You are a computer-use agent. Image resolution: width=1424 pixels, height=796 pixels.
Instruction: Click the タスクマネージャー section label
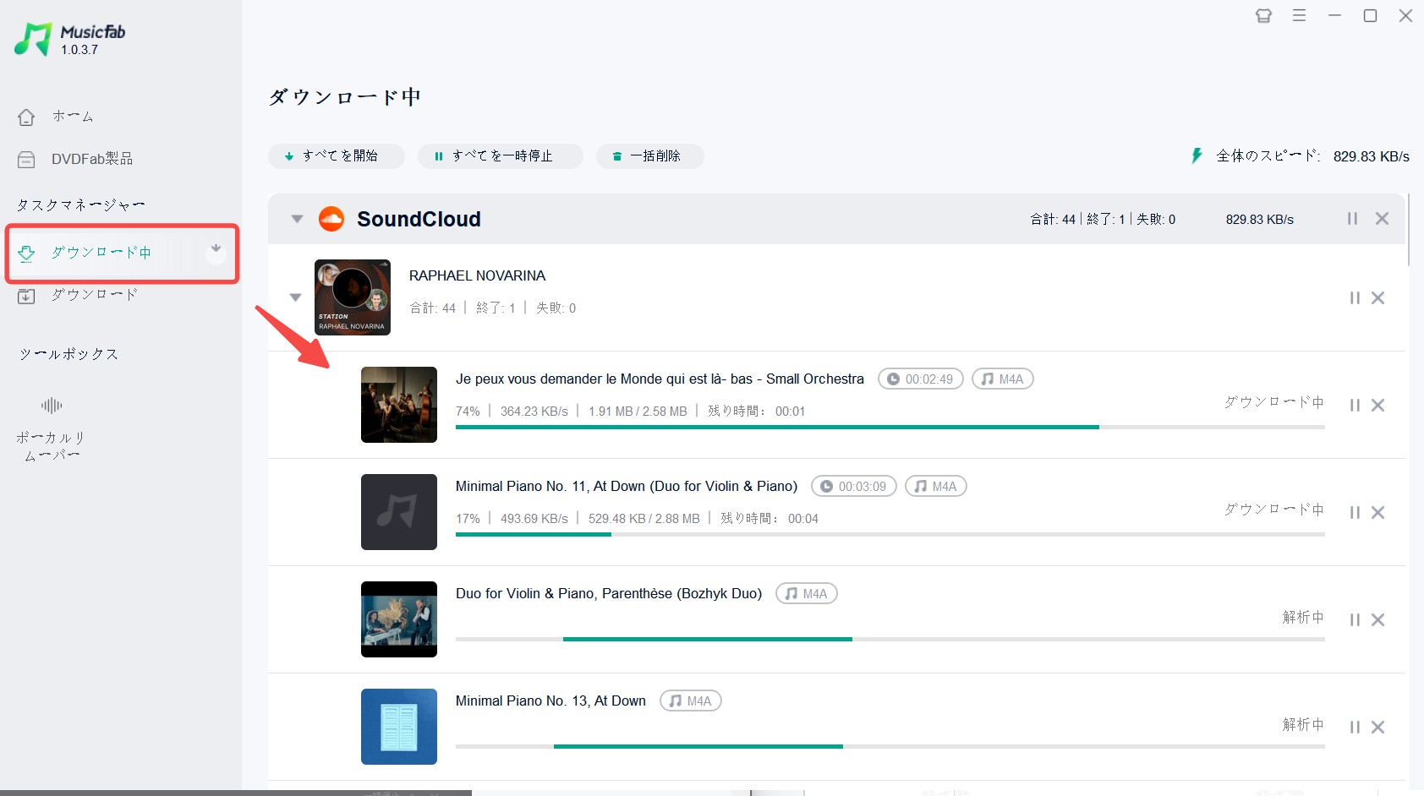(x=81, y=205)
